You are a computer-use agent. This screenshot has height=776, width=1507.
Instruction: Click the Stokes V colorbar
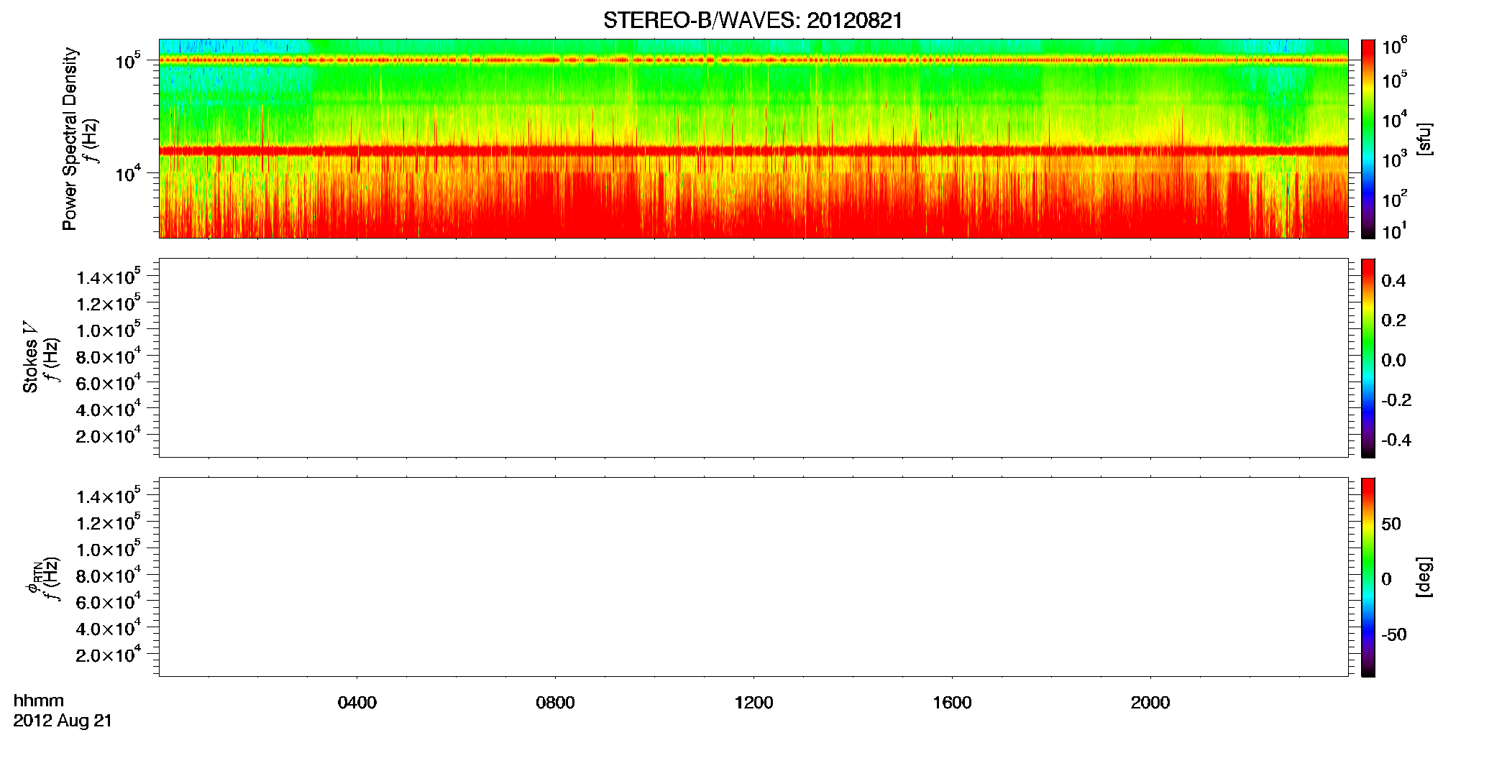[x=1368, y=358]
